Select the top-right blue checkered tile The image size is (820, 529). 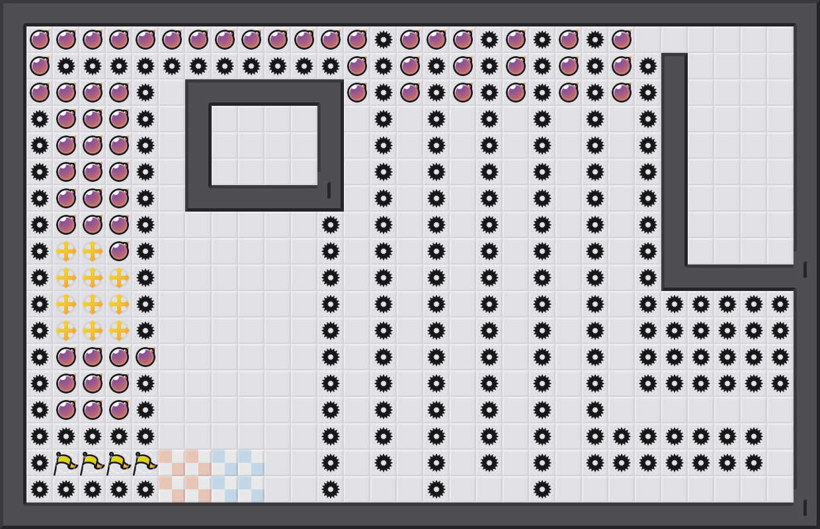(245, 456)
